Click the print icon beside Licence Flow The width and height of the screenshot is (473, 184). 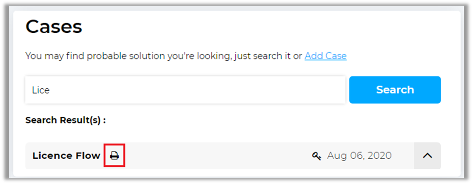pyautogui.click(x=115, y=156)
